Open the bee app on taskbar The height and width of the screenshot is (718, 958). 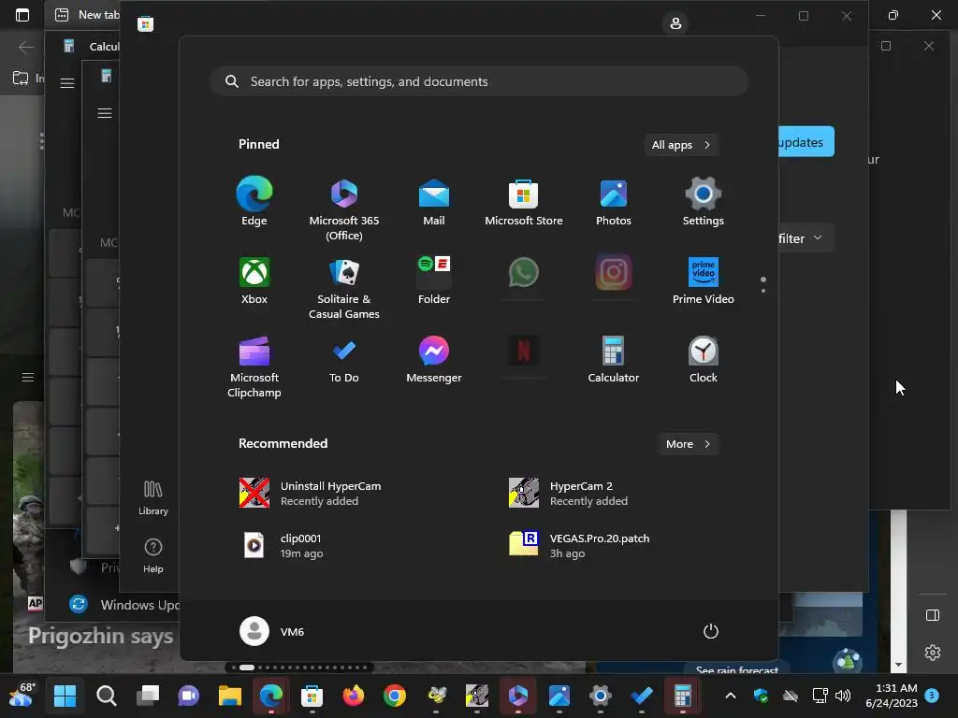click(436, 696)
